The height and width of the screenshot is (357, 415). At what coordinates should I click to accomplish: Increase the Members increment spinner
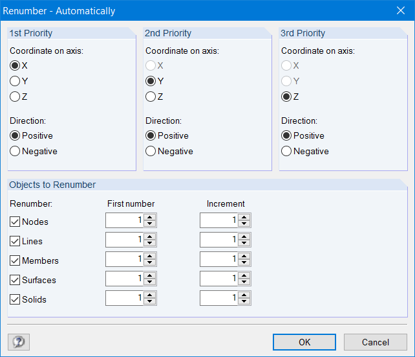(244, 256)
